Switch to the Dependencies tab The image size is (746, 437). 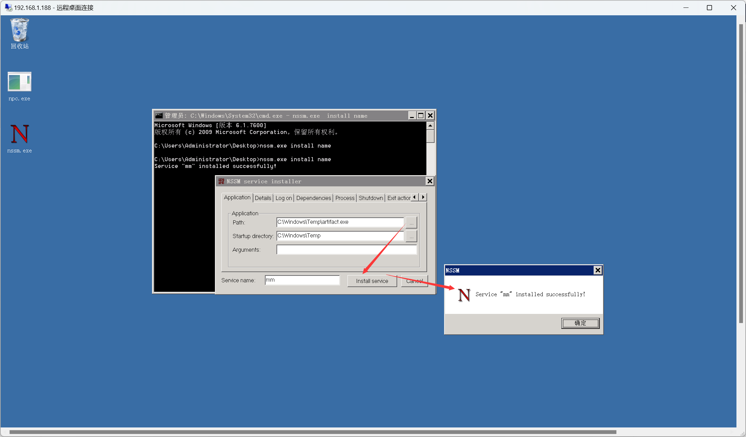tap(313, 198)
